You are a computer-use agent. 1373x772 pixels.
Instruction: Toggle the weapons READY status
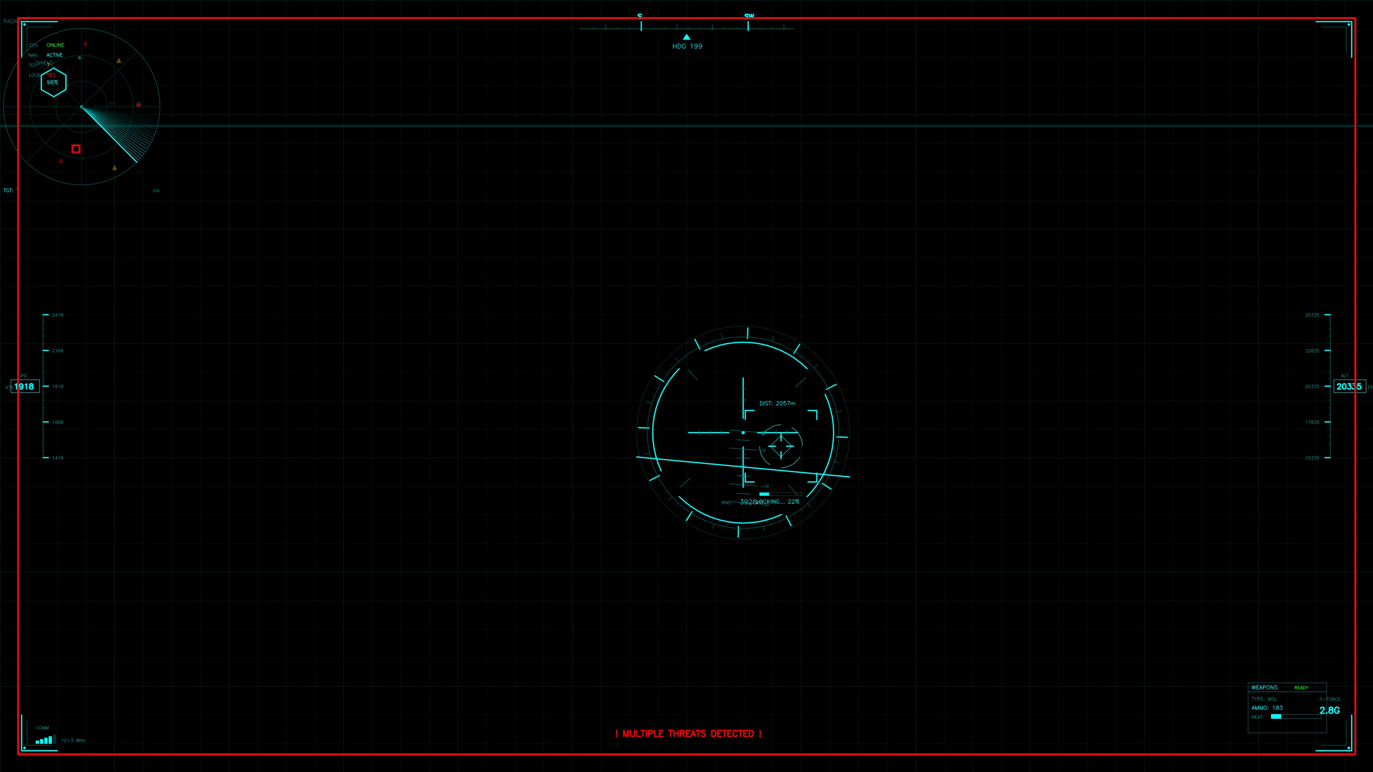[1301, 687]
